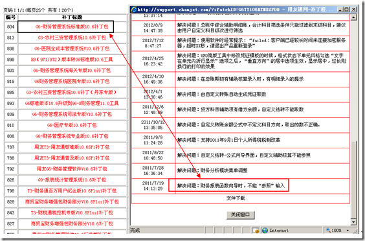Image resolution: width=365 pixels, height=241 pixels.
Task: Open link R9(971/972)版本转G6标准版10.6工具
Action: (x=72, y=60)
